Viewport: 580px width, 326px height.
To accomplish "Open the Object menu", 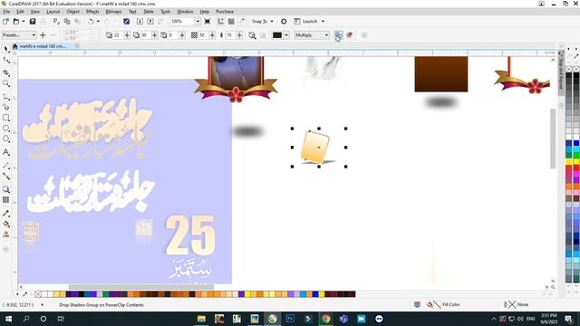I will click(72, 12).
